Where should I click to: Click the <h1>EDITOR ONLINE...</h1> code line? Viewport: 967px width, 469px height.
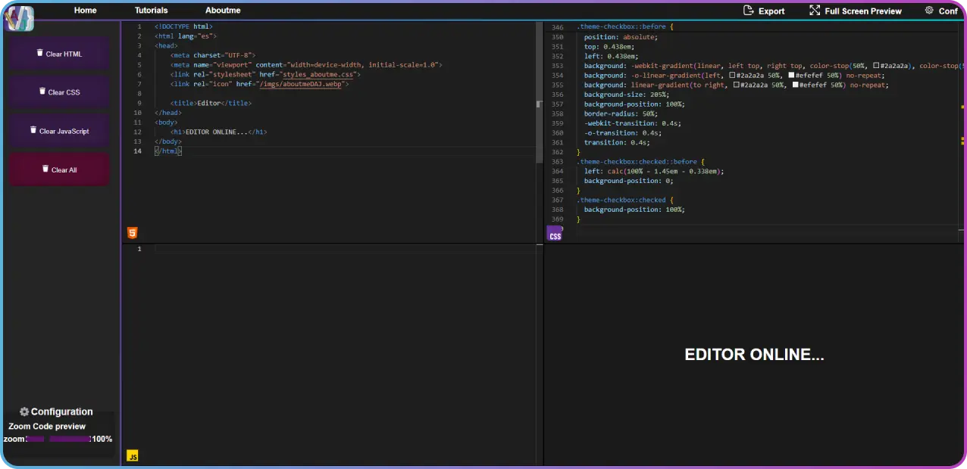218,132
